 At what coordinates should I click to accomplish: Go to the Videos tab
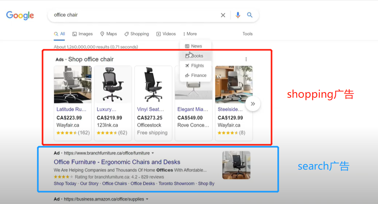[x=166, y=34]
